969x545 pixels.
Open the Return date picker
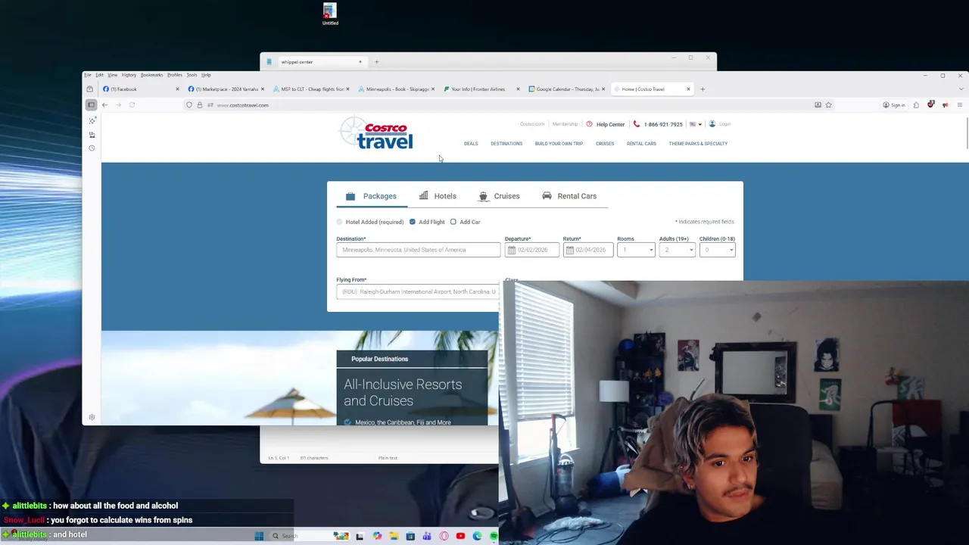click(x=588, y=250)
